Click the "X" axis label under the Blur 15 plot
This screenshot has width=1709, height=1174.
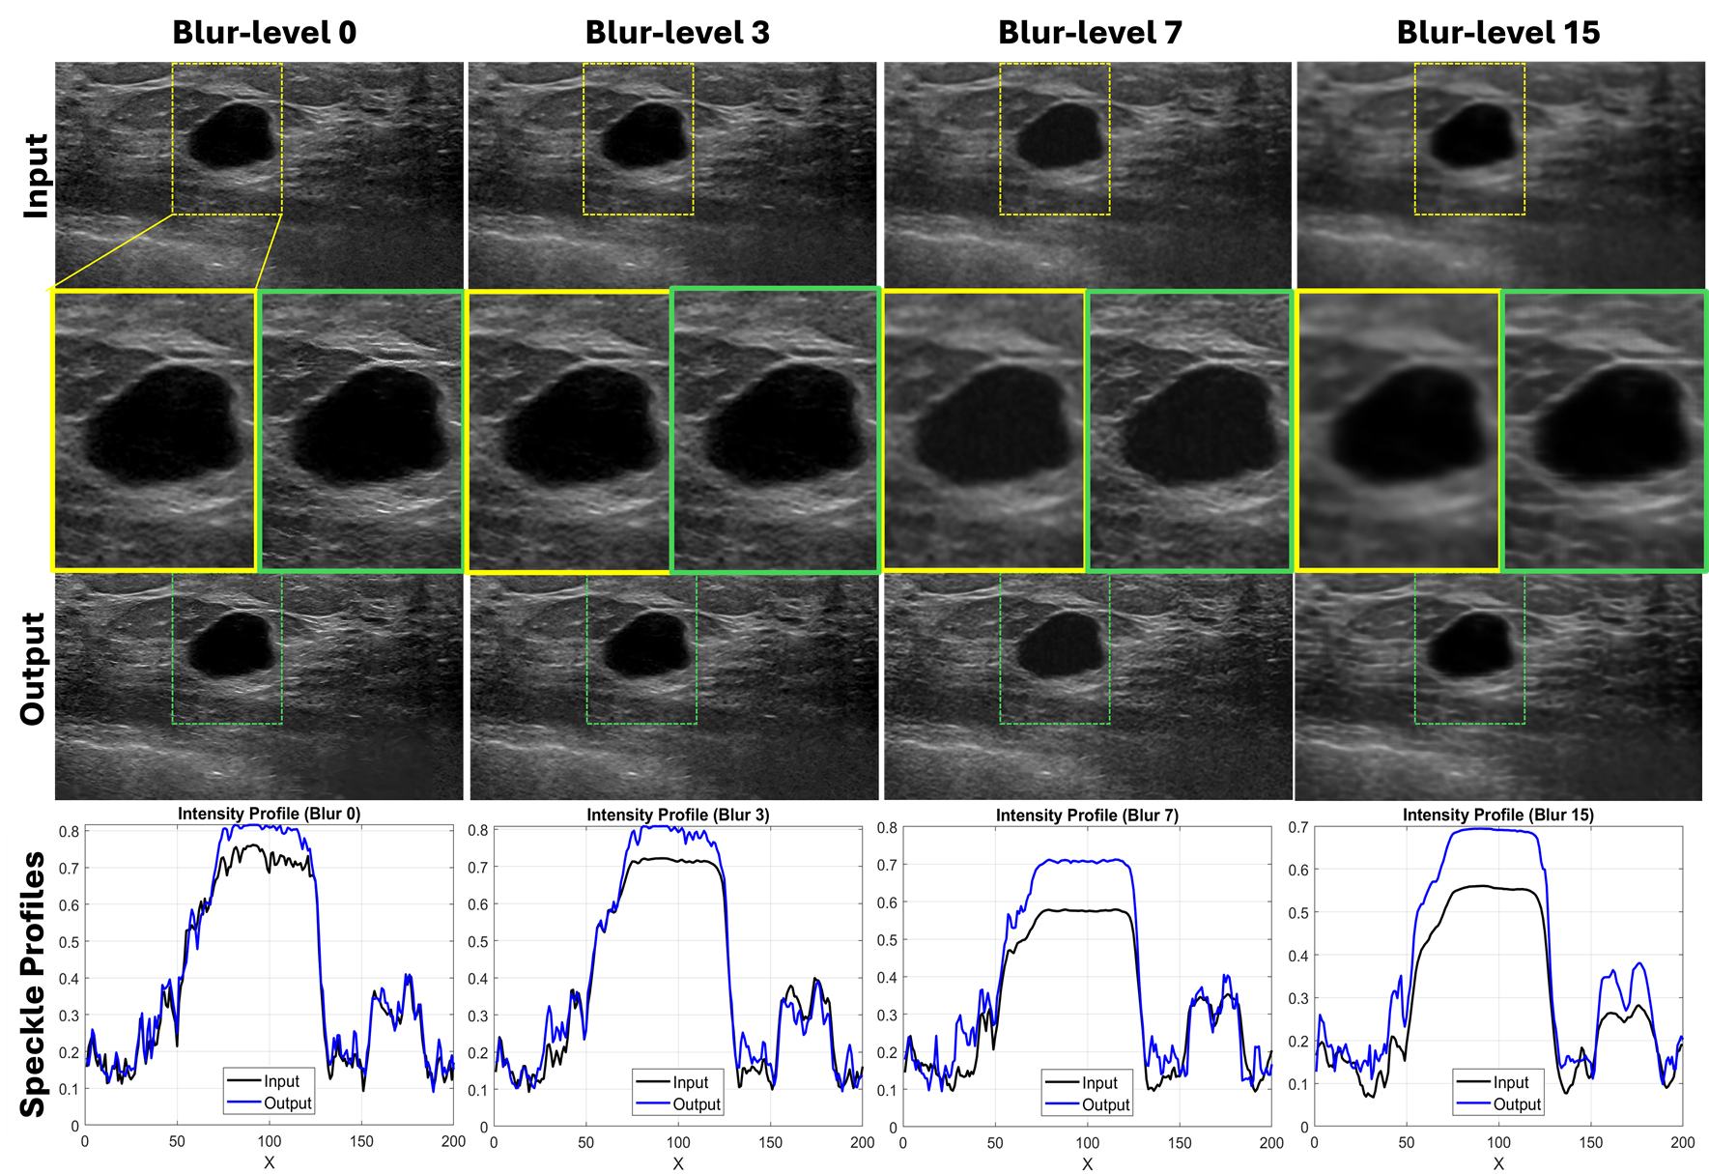[x=1498, y=1164]
